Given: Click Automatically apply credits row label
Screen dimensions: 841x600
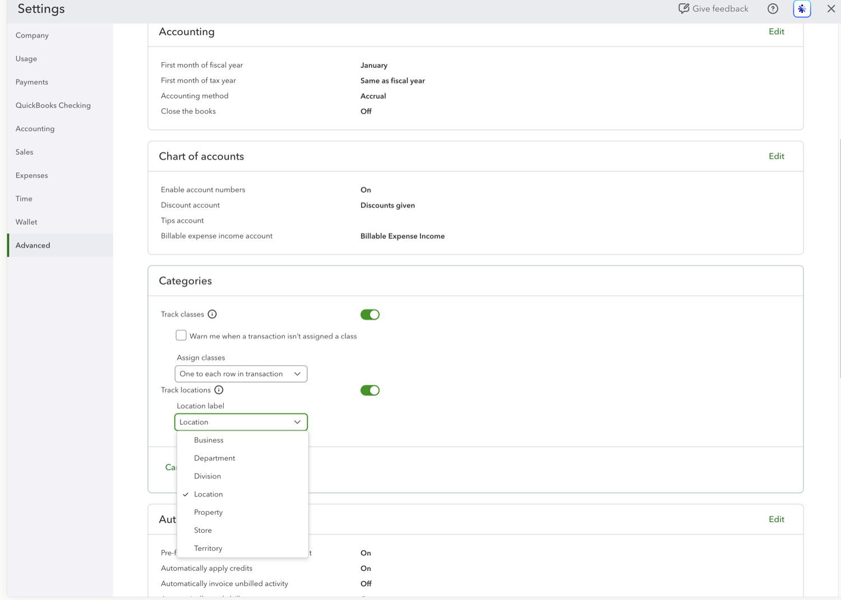Looking at the screenshot, I should click(x=206, y=568).
